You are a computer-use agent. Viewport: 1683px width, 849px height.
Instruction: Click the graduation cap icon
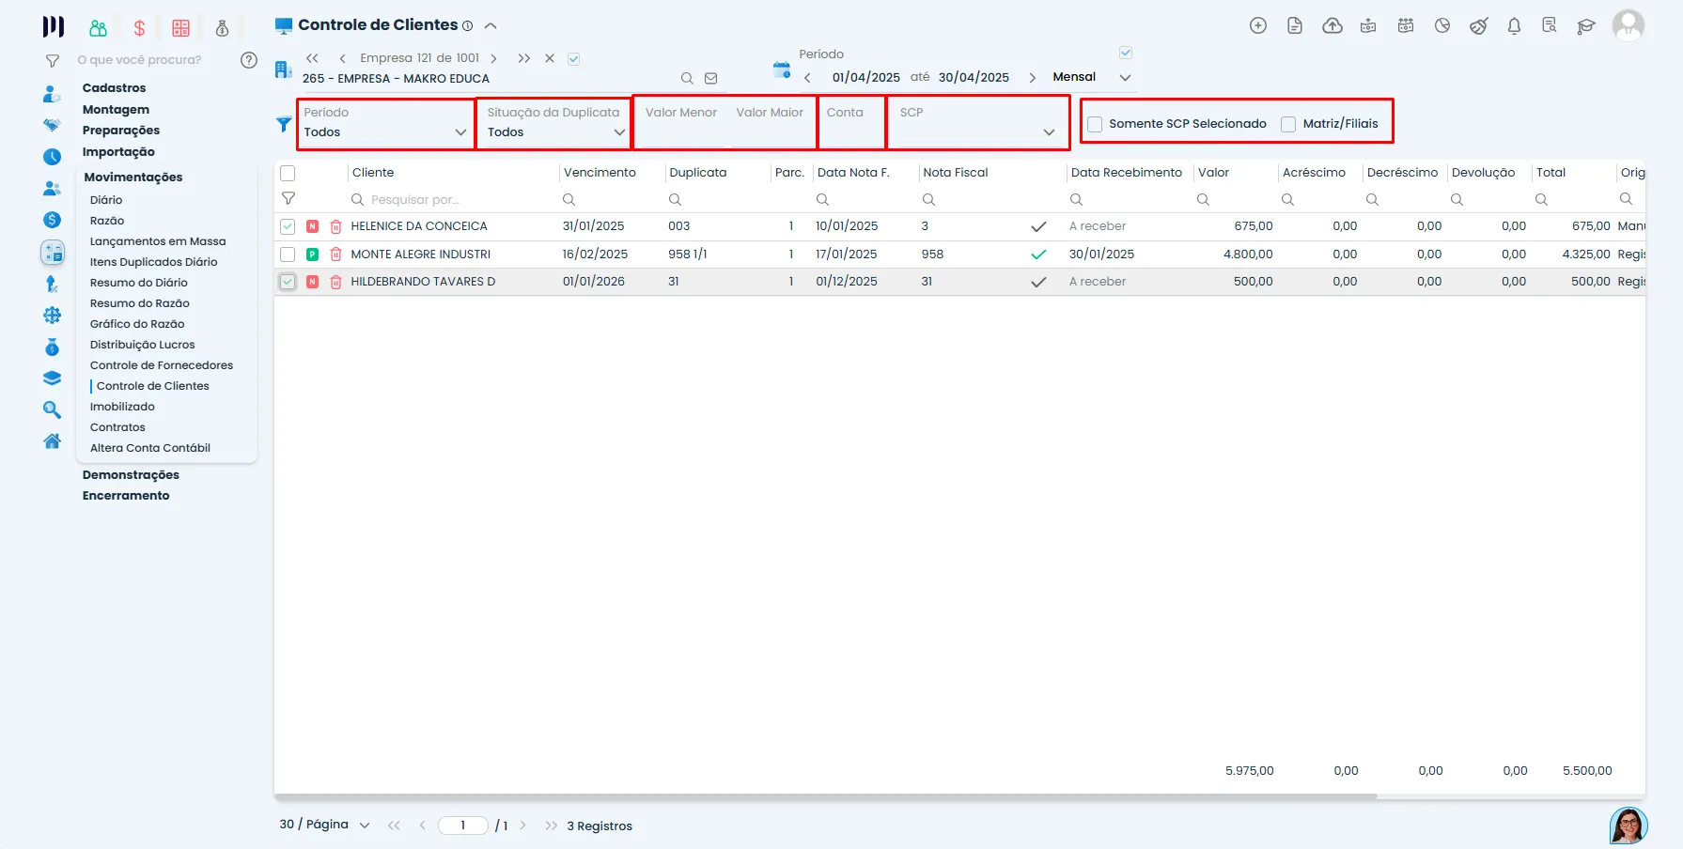[1586, 26]
